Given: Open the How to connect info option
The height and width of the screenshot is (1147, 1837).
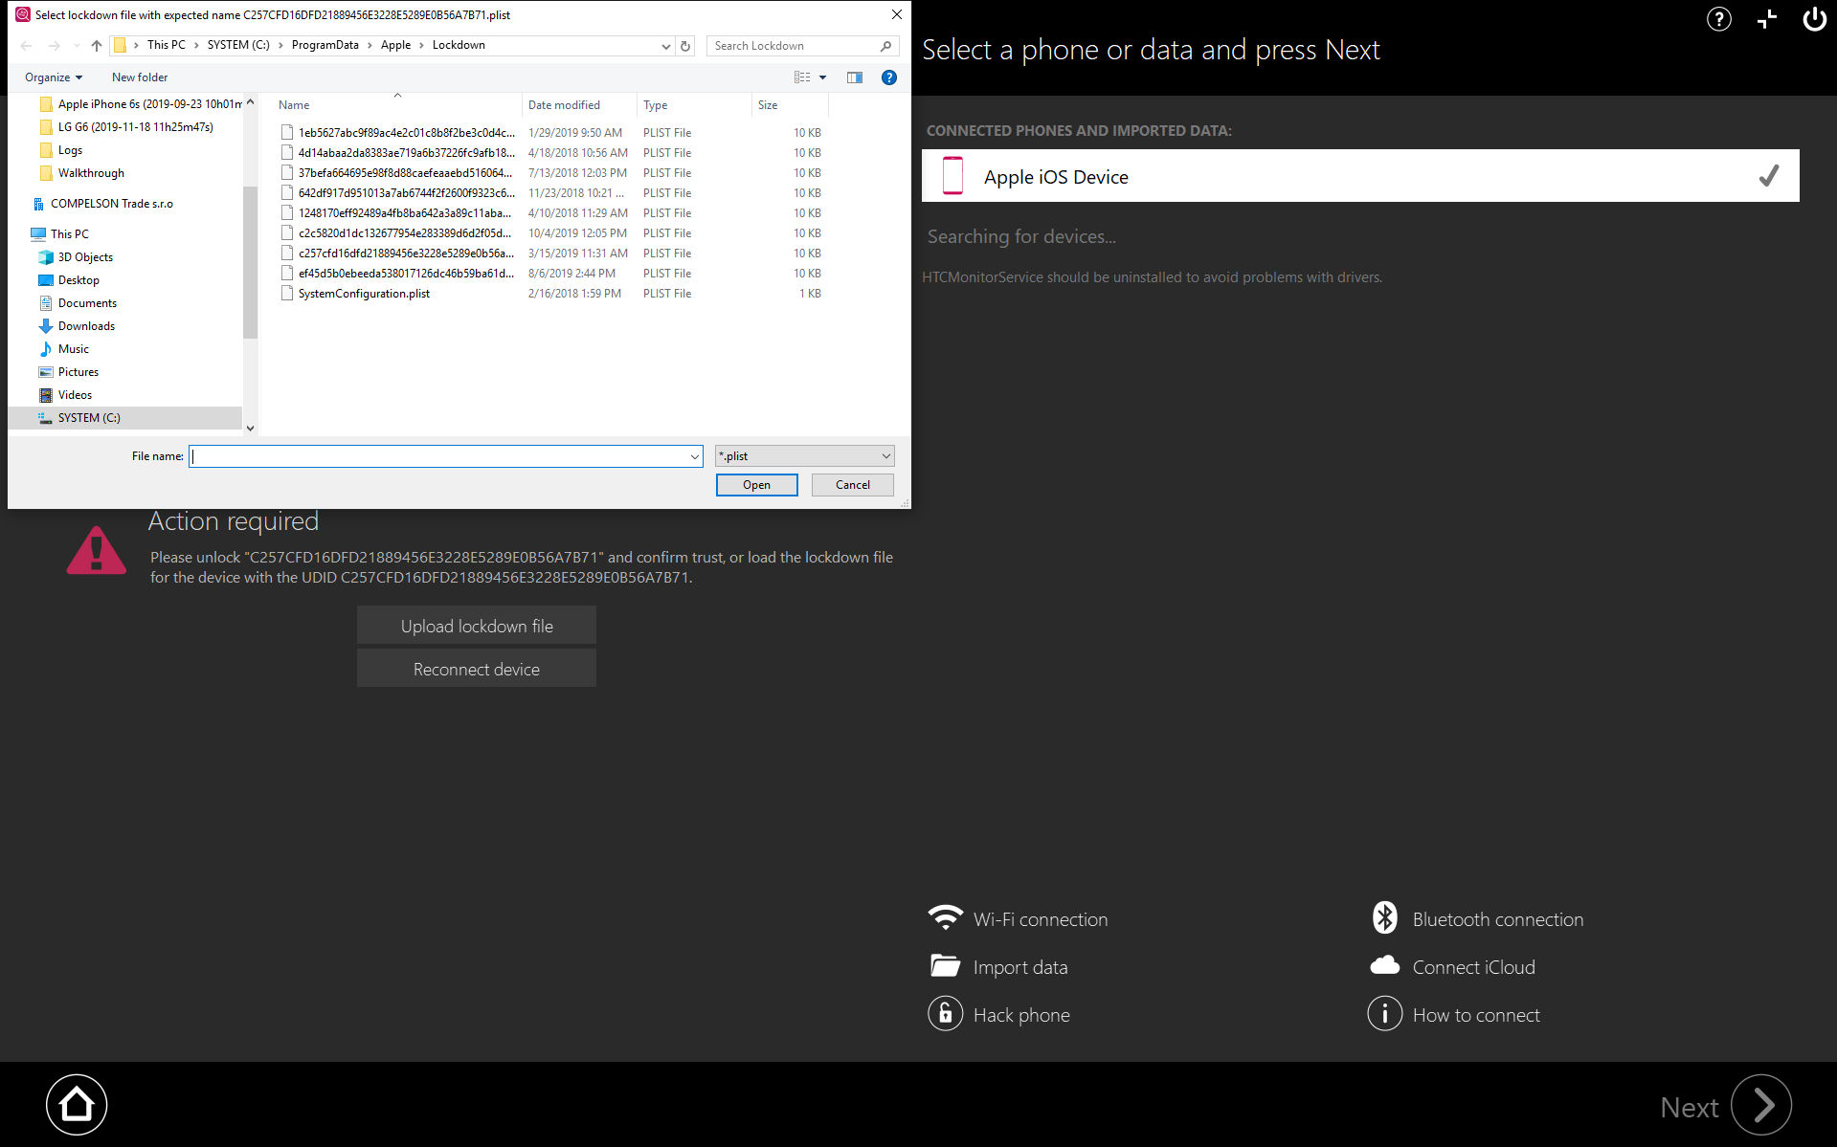Looking at the screenshot, I should click(x=1454, y=1014).
